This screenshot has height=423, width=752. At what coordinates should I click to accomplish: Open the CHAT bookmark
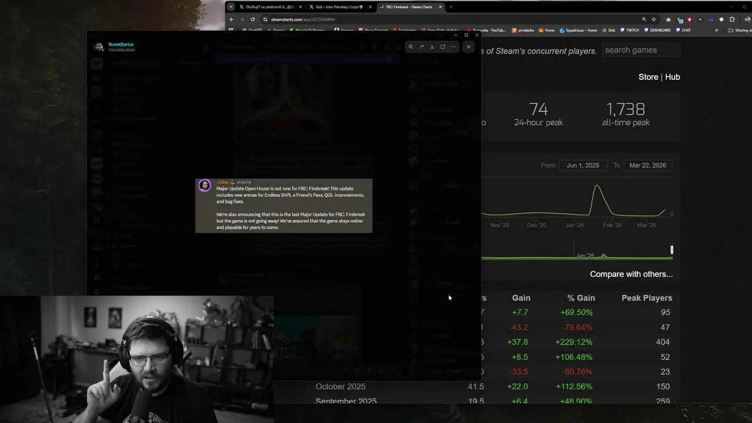(683, 30)
